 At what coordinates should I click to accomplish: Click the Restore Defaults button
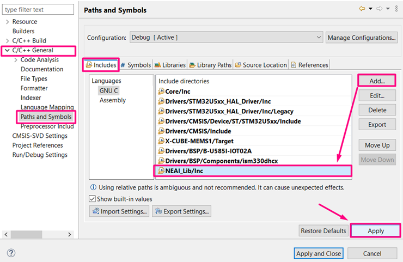point(323,230)
